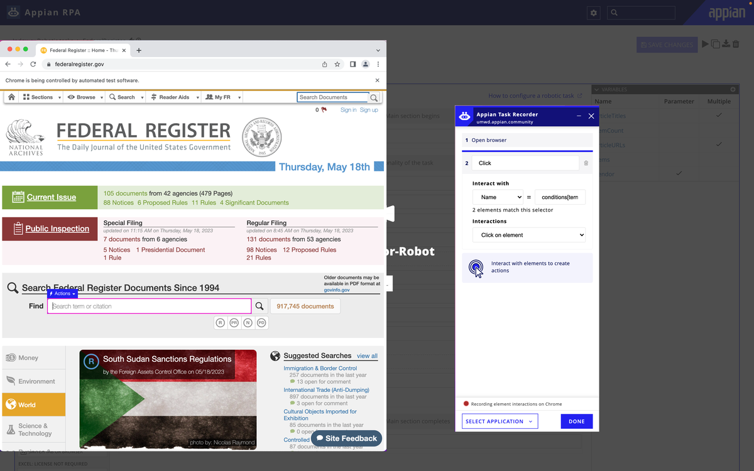Click the robot icon in the Task Recorder header

click(464, 116)
